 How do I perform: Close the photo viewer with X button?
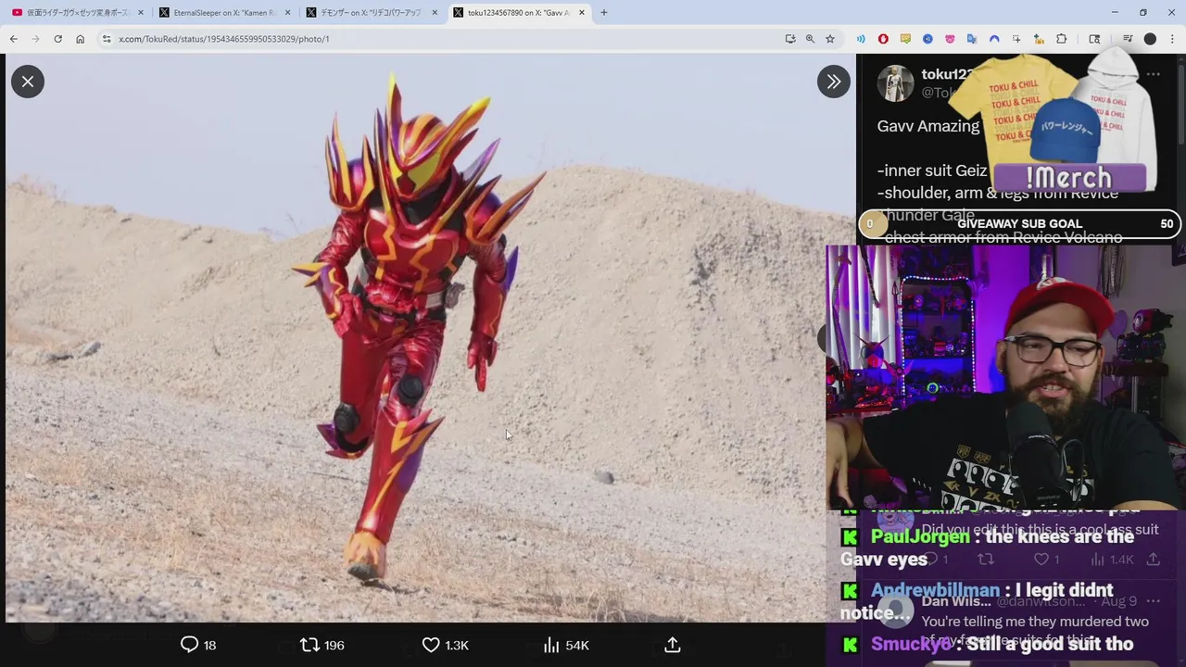[28, 82]
